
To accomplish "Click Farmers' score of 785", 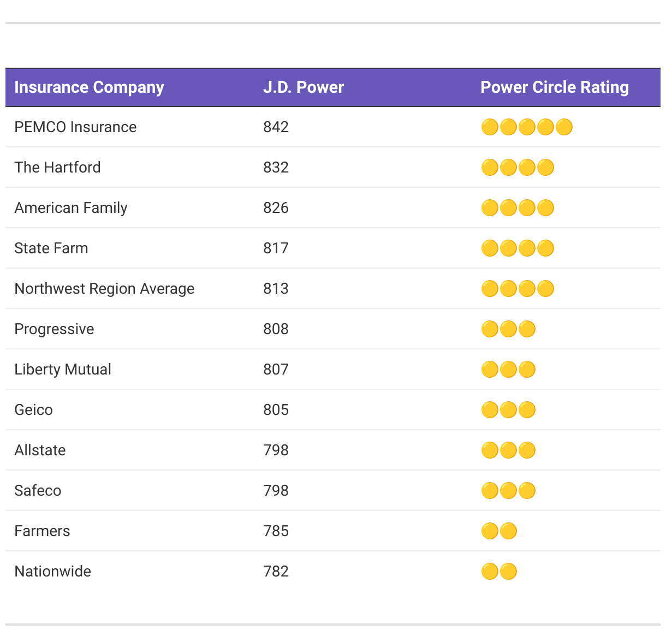I will (x=276, y=531).
